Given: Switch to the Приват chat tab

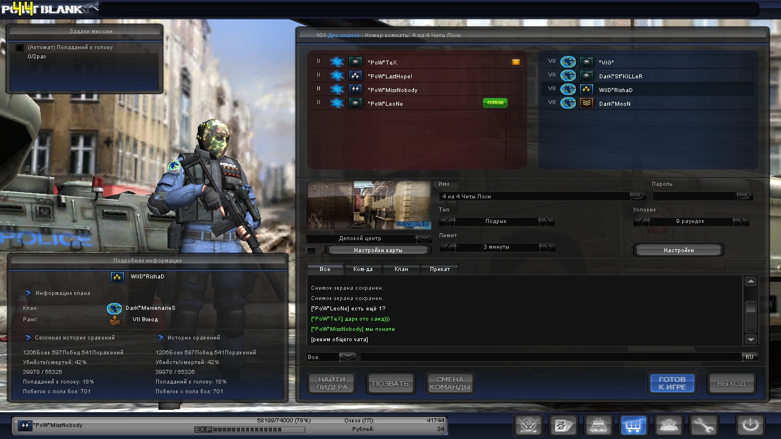Looking at the screenshot, I should pos(440,269).
